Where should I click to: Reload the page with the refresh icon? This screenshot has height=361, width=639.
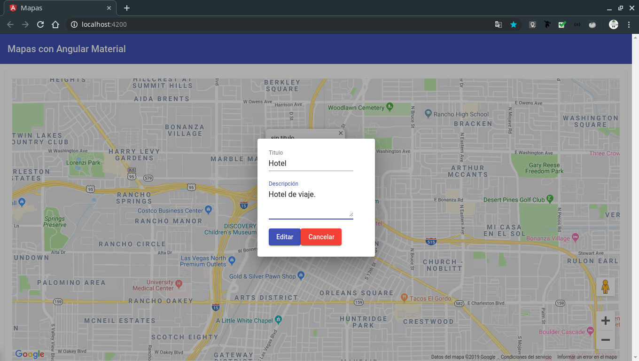point(40,24)
